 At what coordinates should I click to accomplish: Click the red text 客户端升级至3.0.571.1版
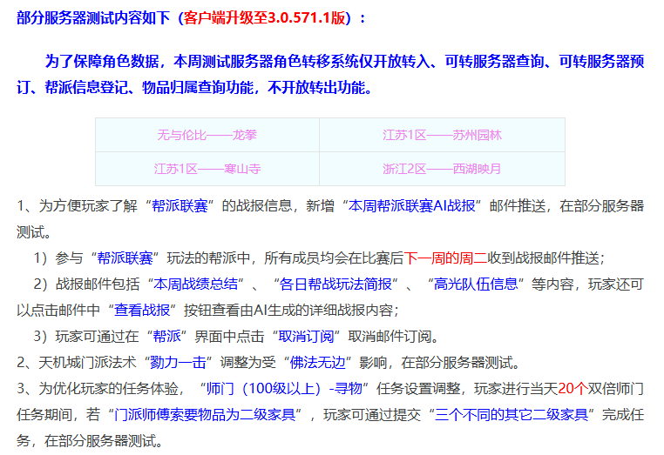(265, 18)
